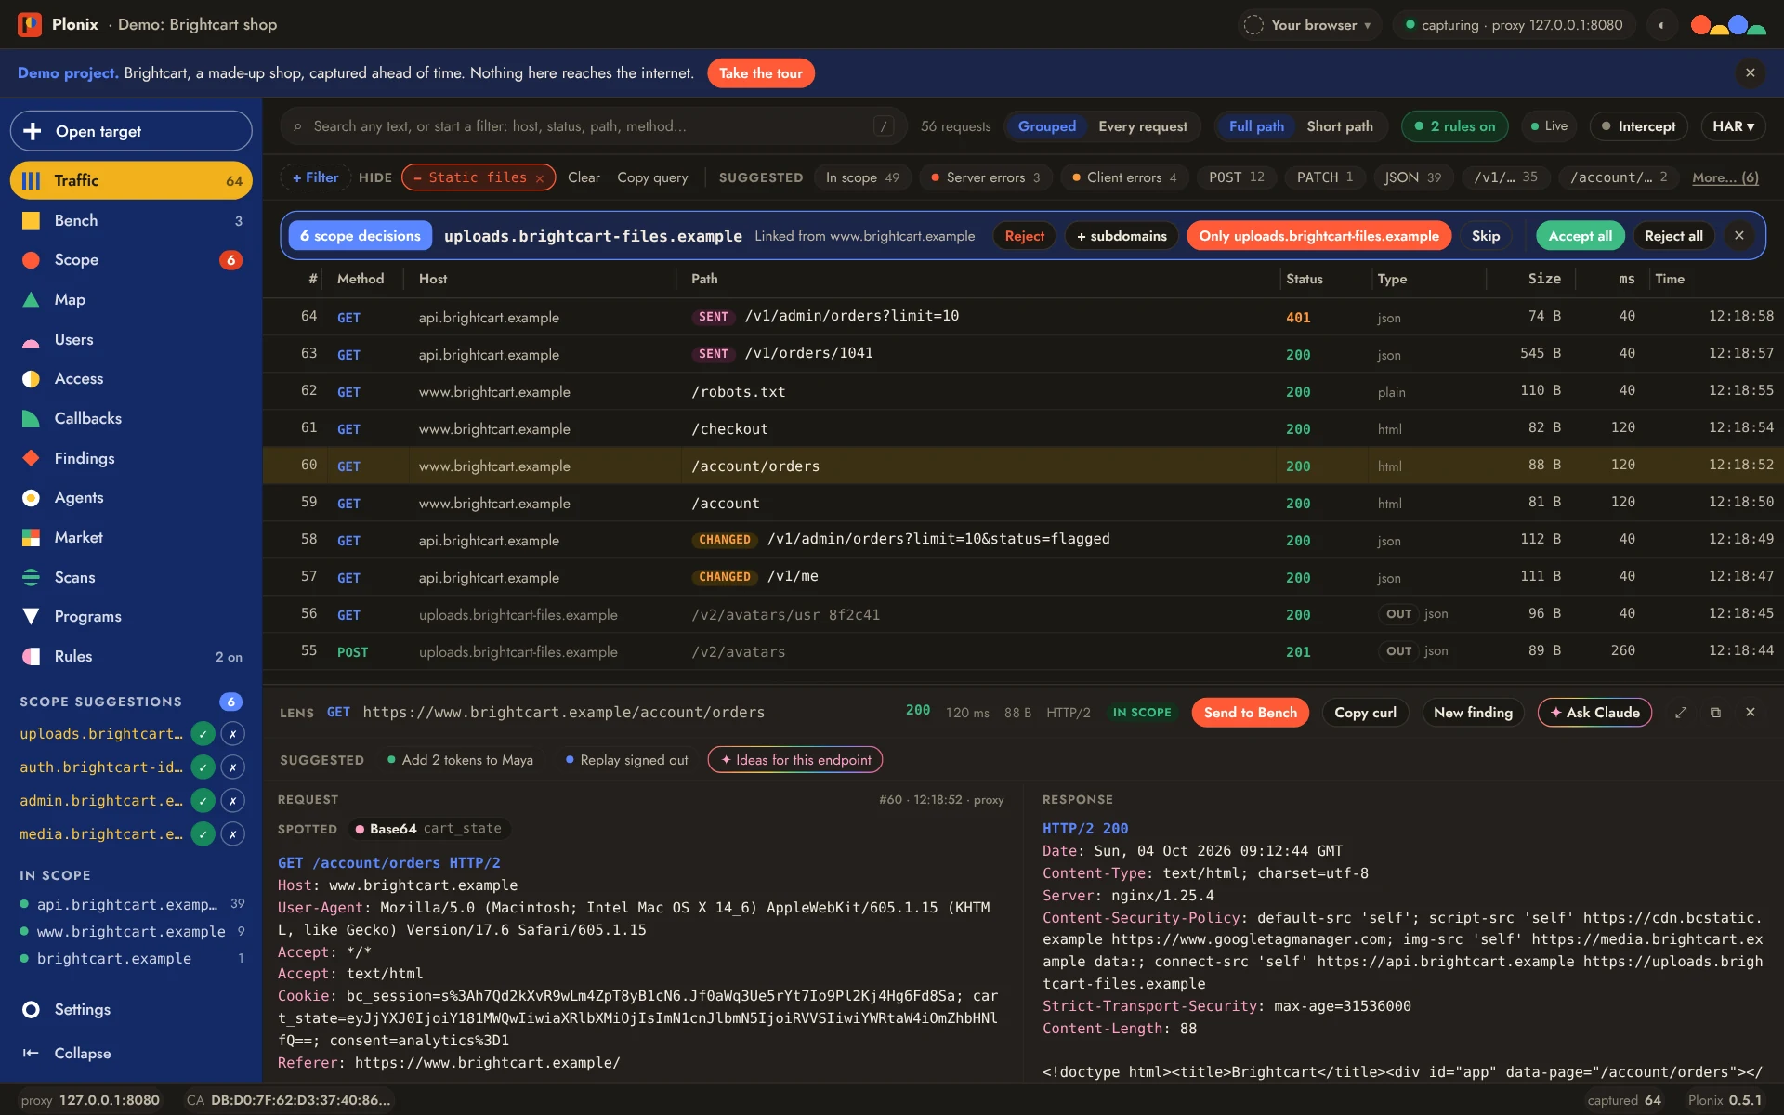Select Short path display
Image resolution: width=1784 pixels, height=1115 pixels.
[1339, 126]
